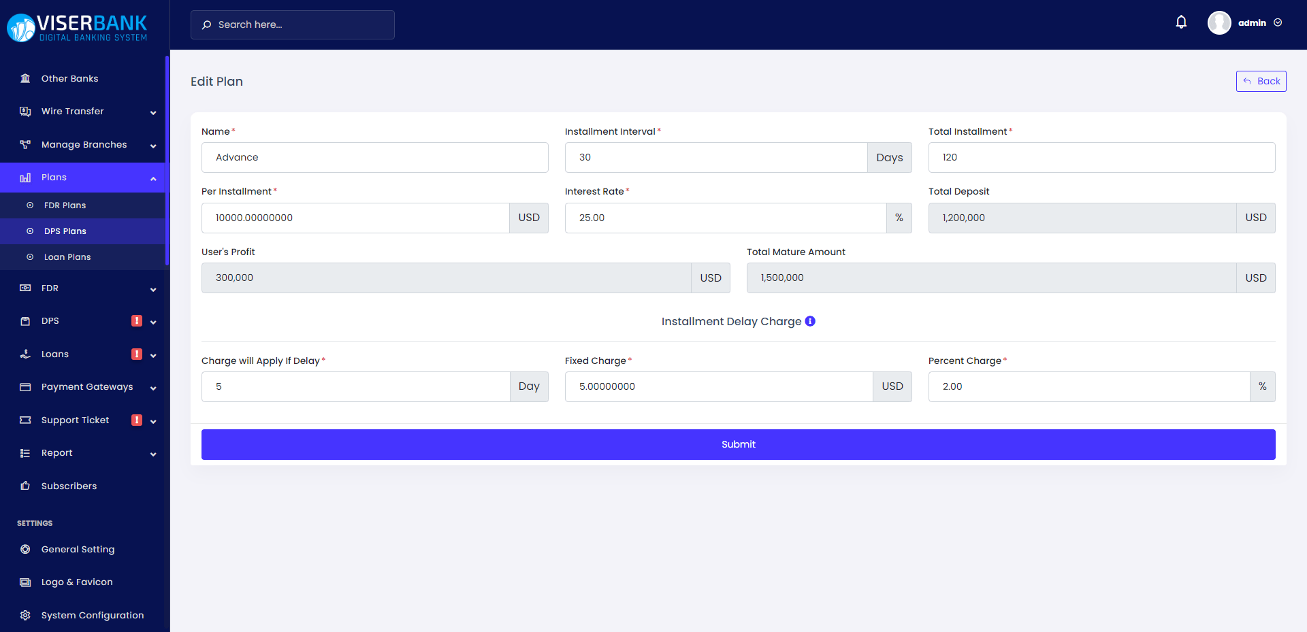Open Other Banks menu item
The image size is (1307, 632).
pyautogui.click(x=82, y=78)
